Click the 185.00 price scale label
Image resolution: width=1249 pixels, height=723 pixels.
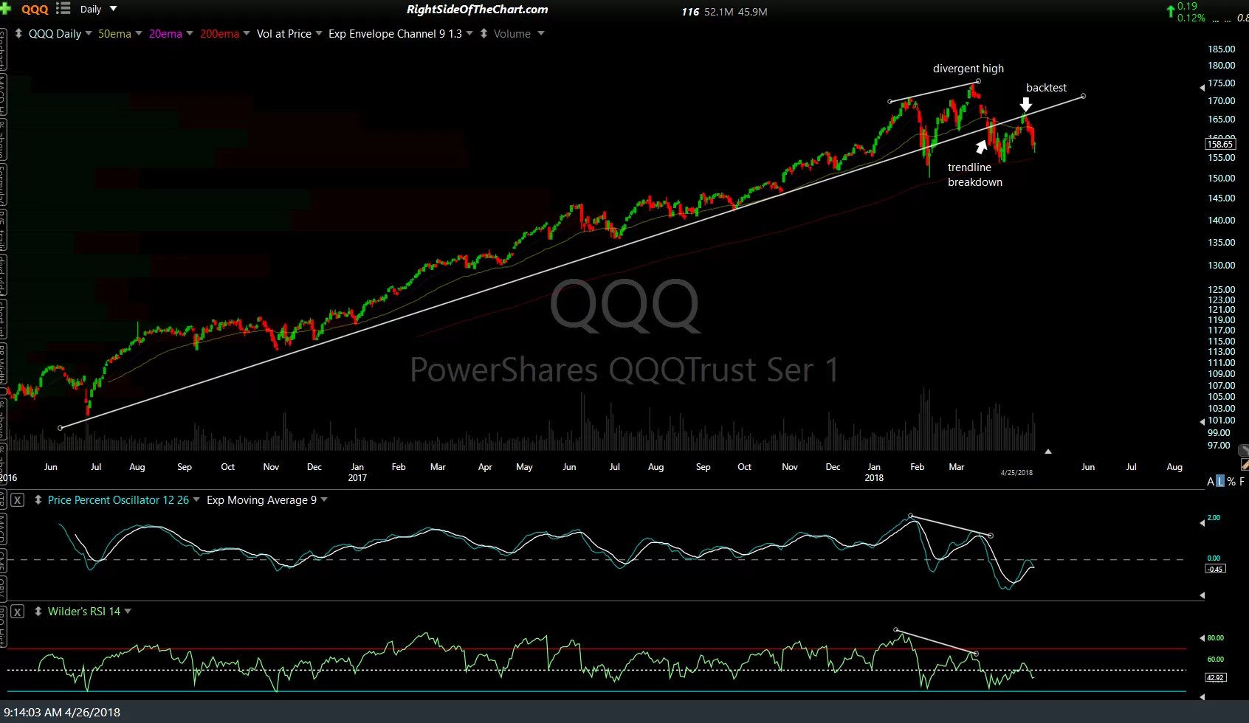(x=1221, y=49)
